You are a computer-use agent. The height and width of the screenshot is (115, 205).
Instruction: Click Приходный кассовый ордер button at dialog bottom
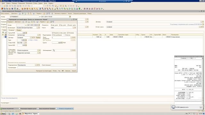pyautogui.click(x=44, y=71)
